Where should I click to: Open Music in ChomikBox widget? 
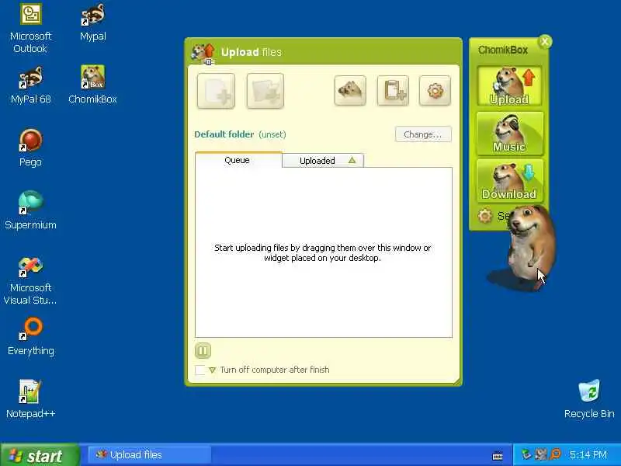(510, 134)
